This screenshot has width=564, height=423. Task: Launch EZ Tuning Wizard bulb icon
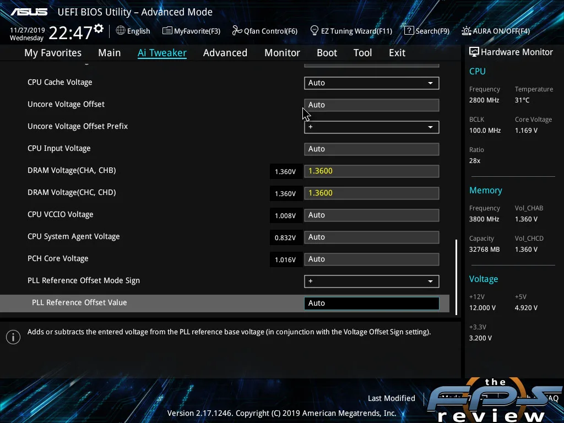314,31
